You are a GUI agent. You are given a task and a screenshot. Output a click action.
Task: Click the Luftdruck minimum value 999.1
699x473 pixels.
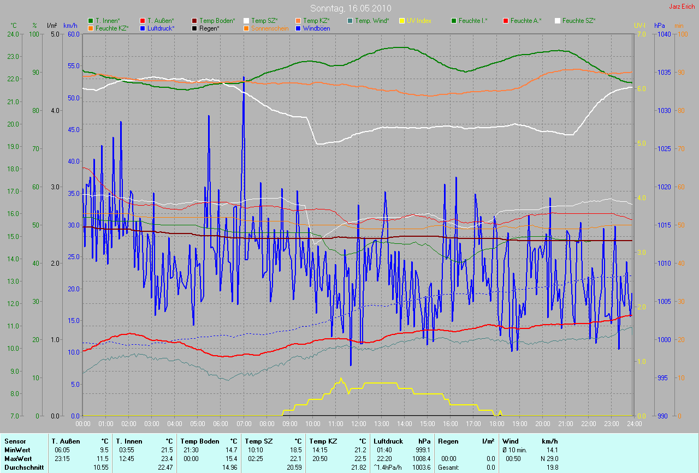423,450
